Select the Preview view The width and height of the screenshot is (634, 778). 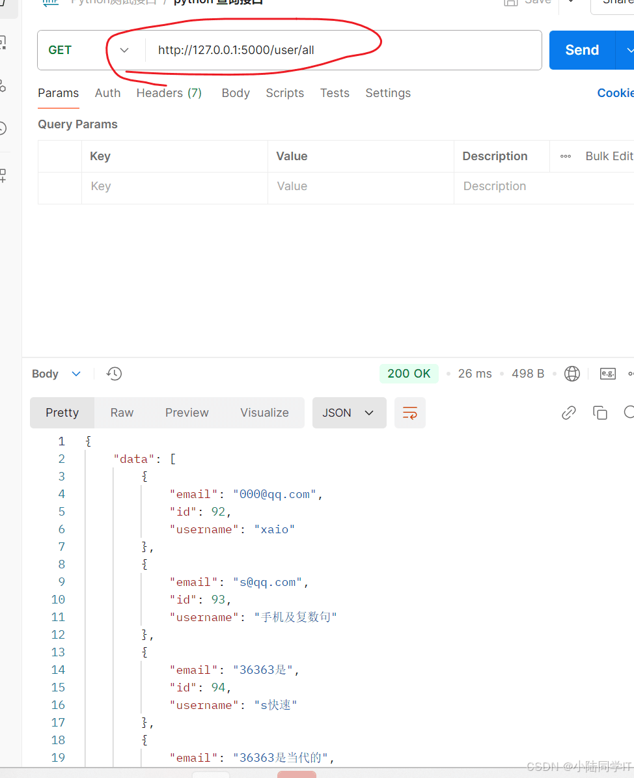[187, 413]
